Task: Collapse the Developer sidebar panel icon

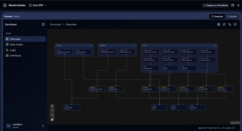Action: [x=43, y=24]
